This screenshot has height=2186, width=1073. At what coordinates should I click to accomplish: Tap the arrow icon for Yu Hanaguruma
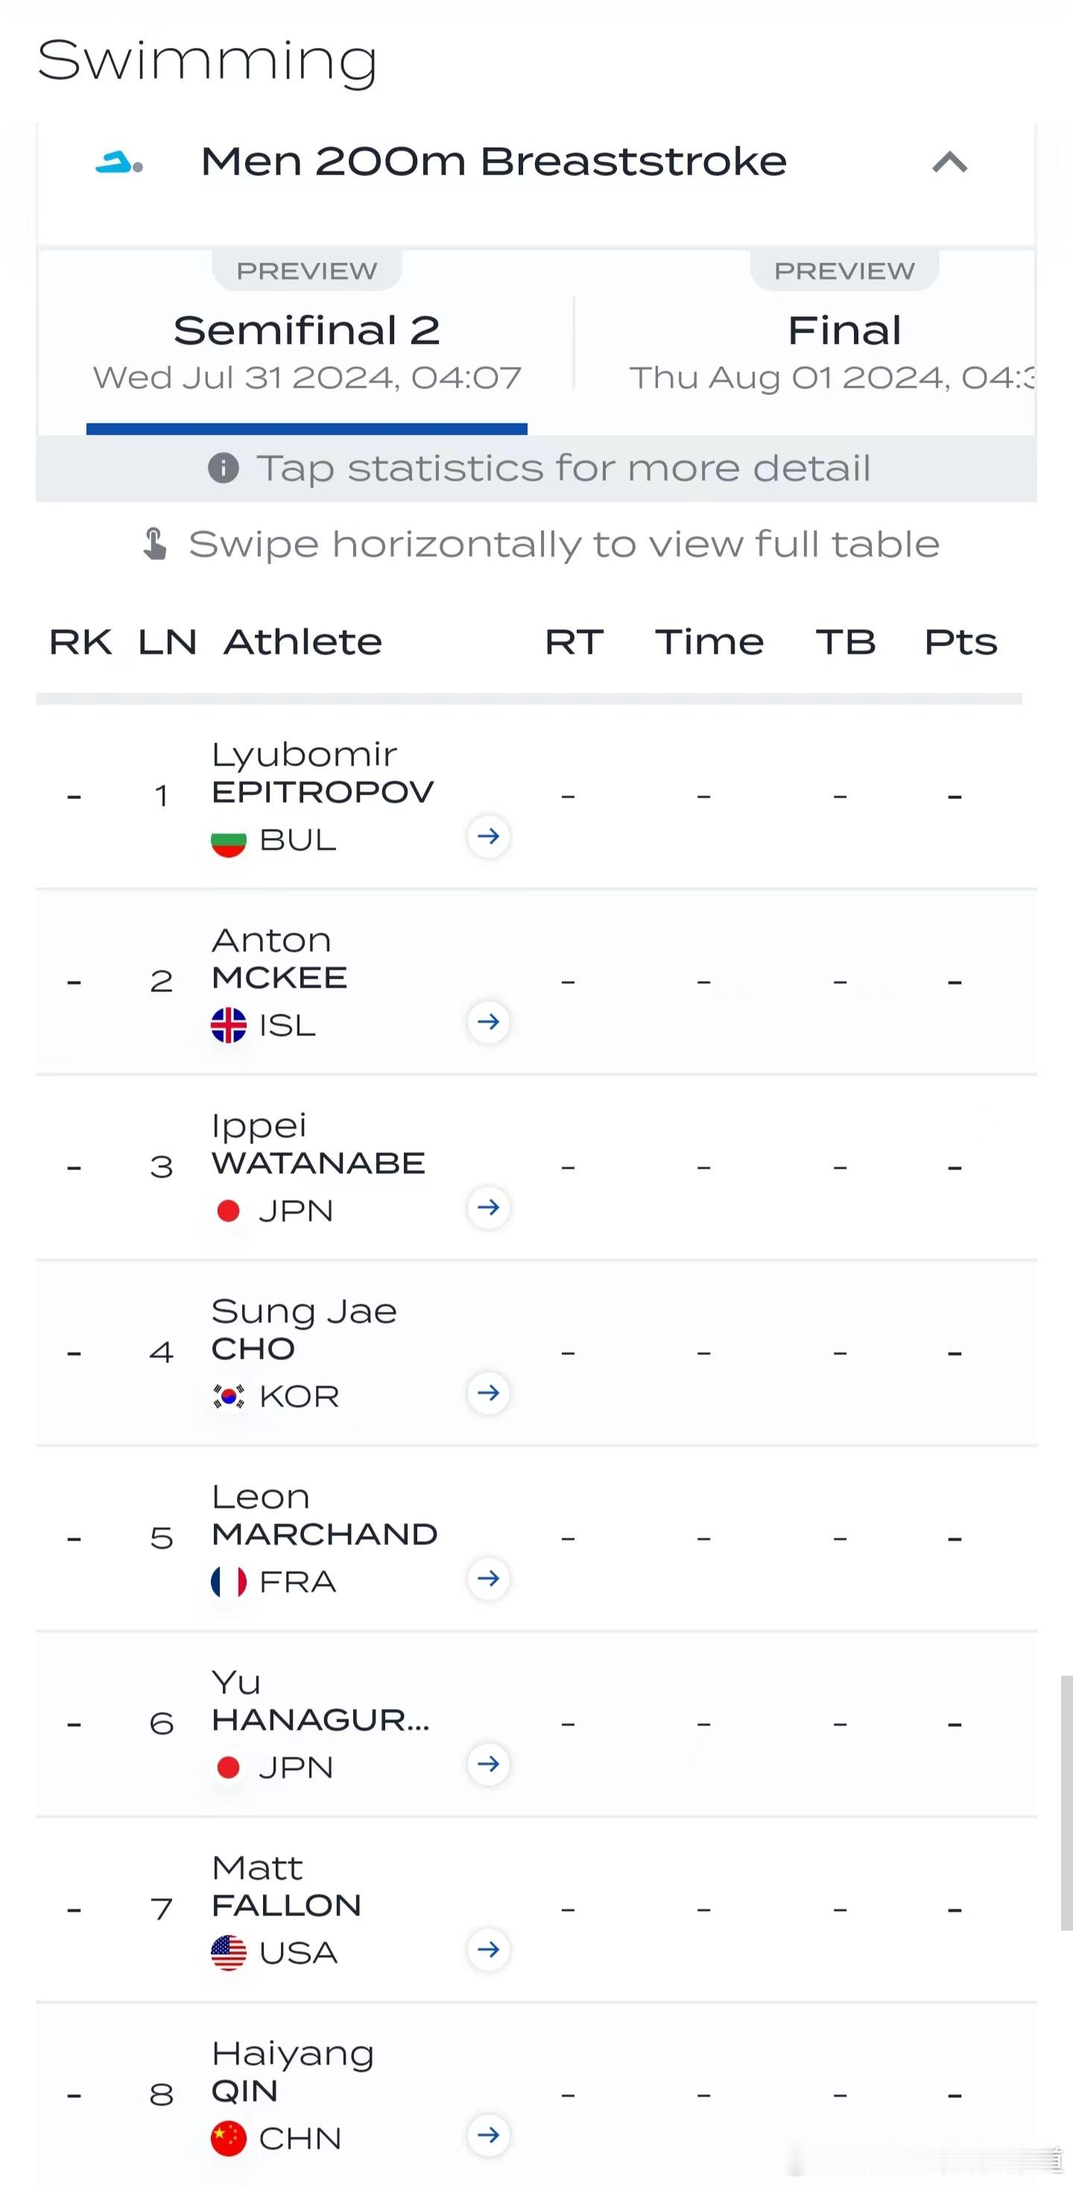pos(488,1764)
